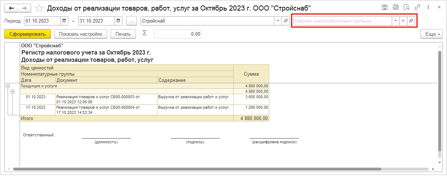Collapse the nested subgroup minus toggle

[x=12, y=91]
